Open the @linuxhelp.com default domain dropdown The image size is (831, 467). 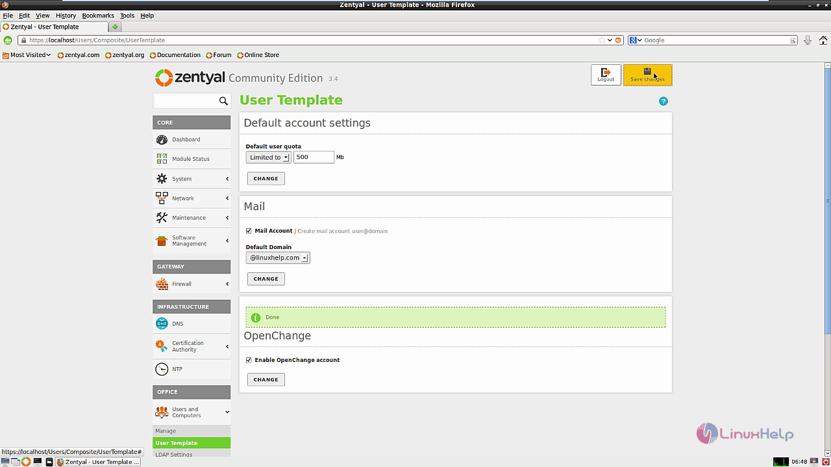[278, 257]
